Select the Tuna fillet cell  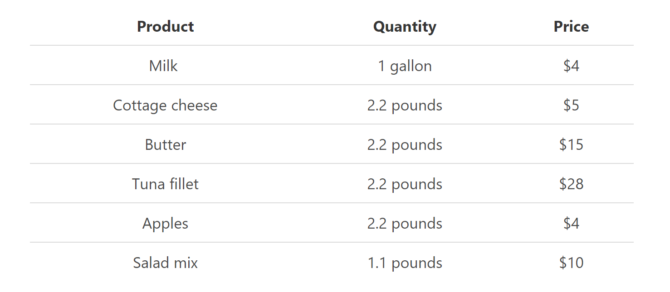[165, 184]
